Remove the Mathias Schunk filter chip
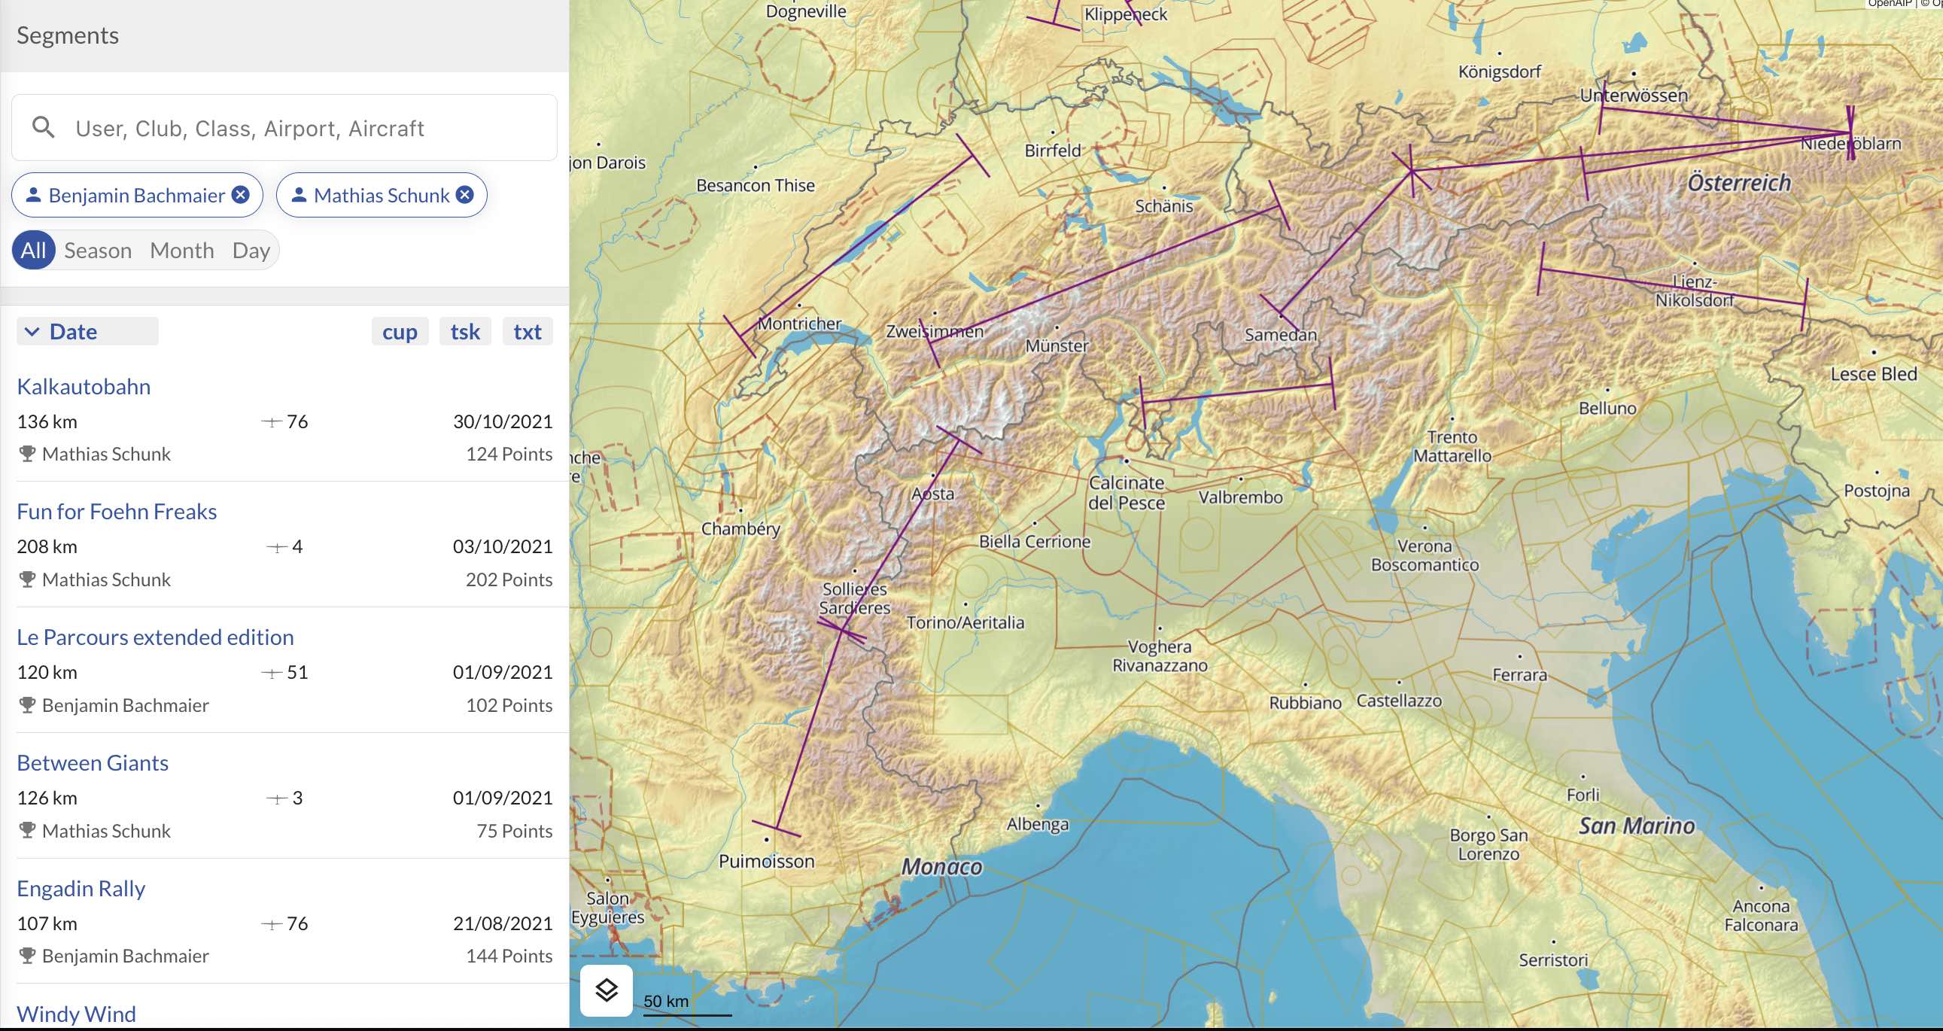The width and height of the screenshot is (1943, 1031). [x=465, y=196]
